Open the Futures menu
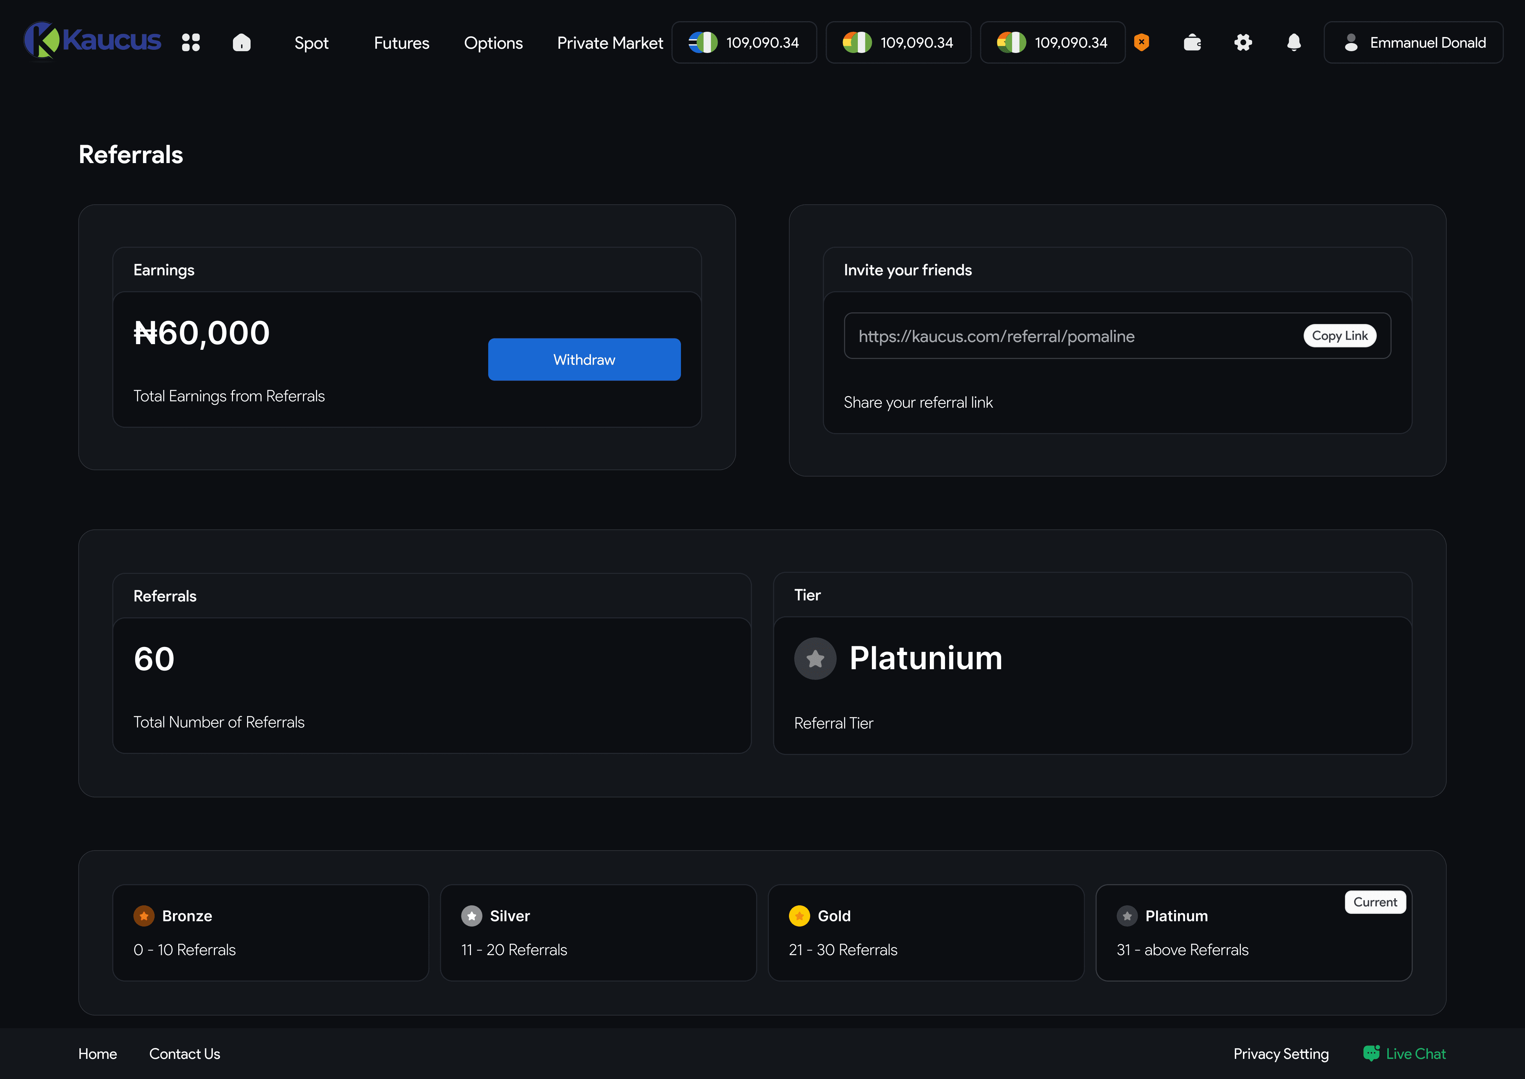This screenshot has width=1525, height=1079. coord(401,43)
